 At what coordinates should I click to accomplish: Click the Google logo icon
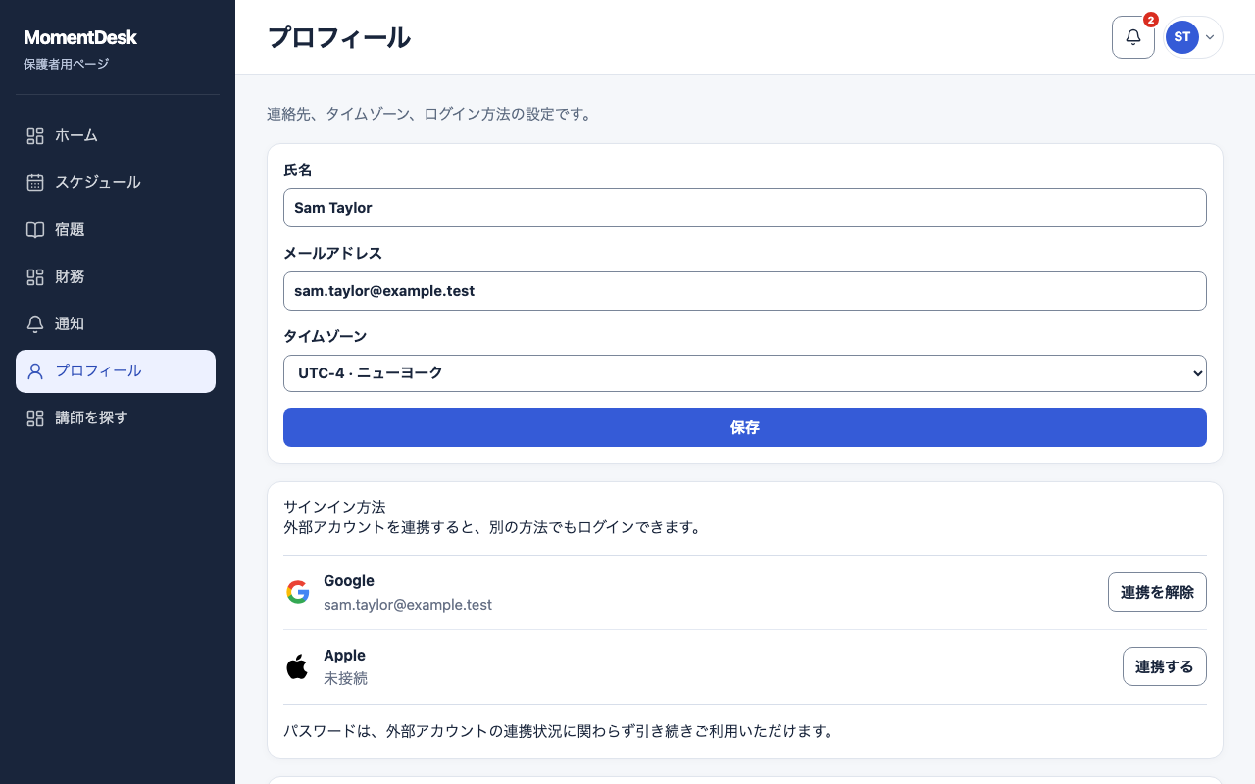point(297,592)
